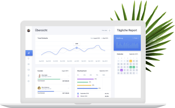Select the Oktober 2018 legend radio circle
Image resolution: width=175 pixels, height=108 pixels.
pyautogui.click(x=78, y=96)
